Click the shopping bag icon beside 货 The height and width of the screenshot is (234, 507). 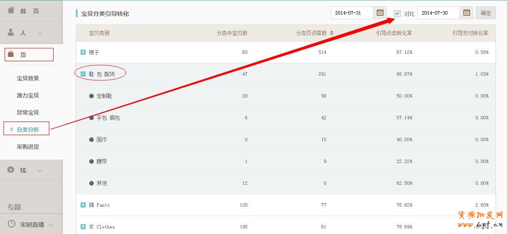pos(11,54)
